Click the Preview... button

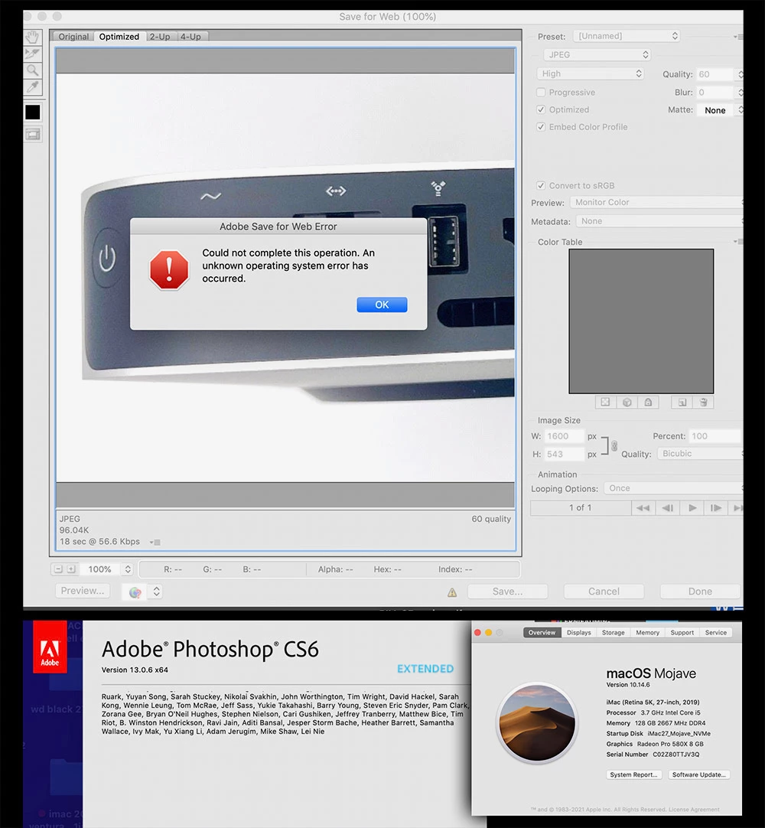click(83, 591)
